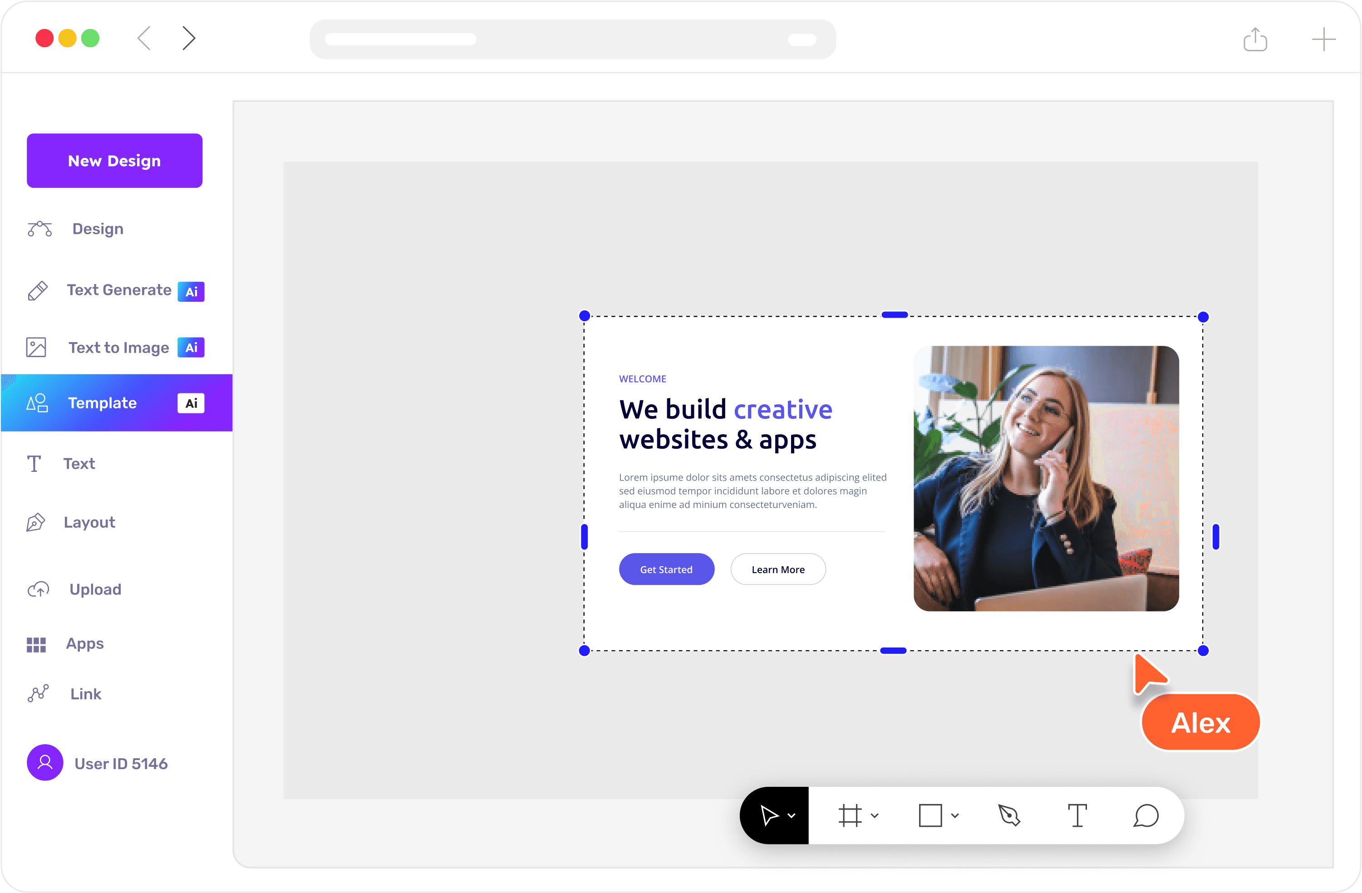Open the Text to Image sidebar item
The width and height of the screenshot is (1362, 893).
[x=118, y=347]
